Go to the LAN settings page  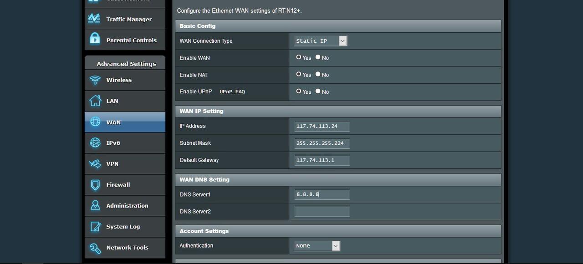[125, 101]
